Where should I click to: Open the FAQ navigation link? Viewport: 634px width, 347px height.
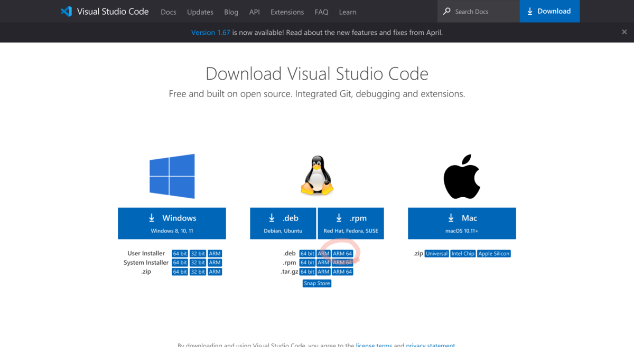tap(321, 12)
